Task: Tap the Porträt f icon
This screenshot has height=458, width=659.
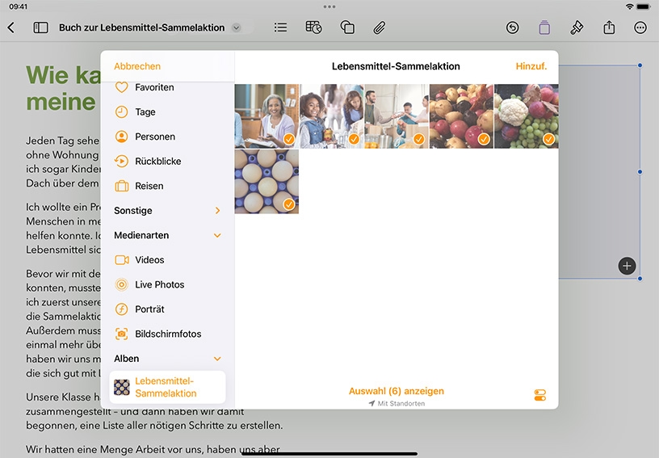Action: point(121,309)
